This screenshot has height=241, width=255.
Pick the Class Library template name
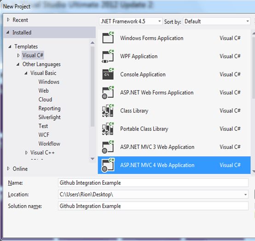[134, 111]
